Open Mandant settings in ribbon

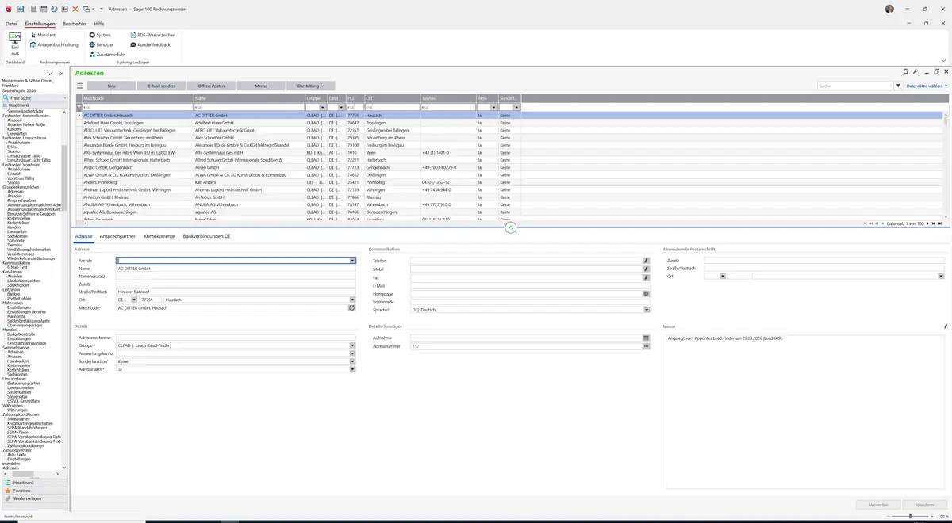coord(43,35)
